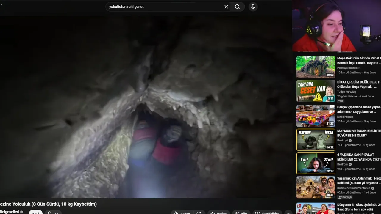Click the 38:31 duration badge

[x=330, y=195]
